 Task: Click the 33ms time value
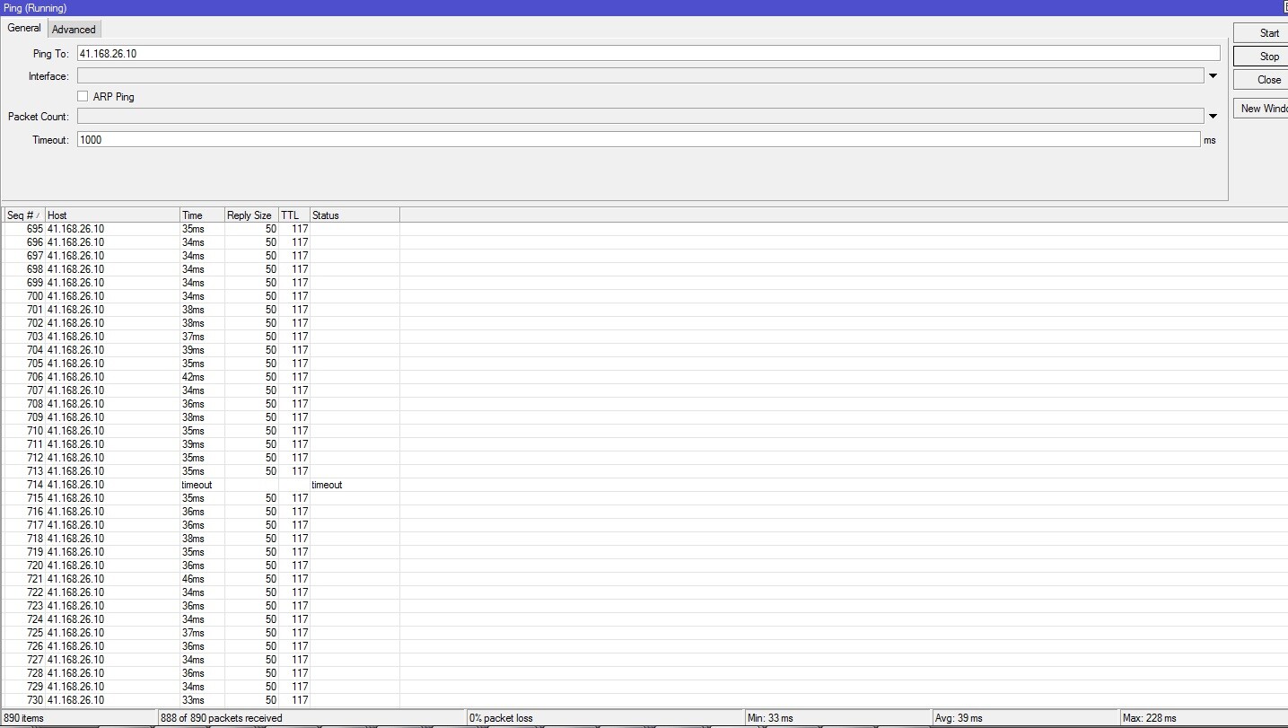click(x=193, y=700)
